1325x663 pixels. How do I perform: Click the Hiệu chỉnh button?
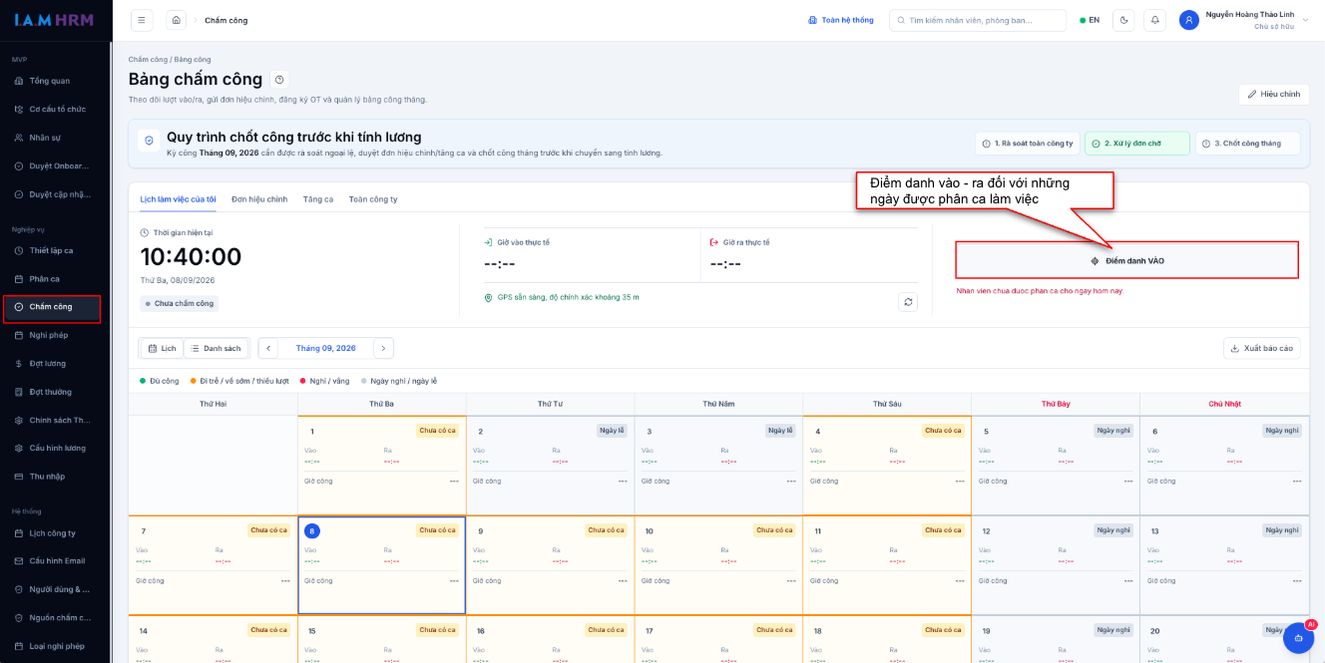pyautogui.click(x=1274, y=94)
